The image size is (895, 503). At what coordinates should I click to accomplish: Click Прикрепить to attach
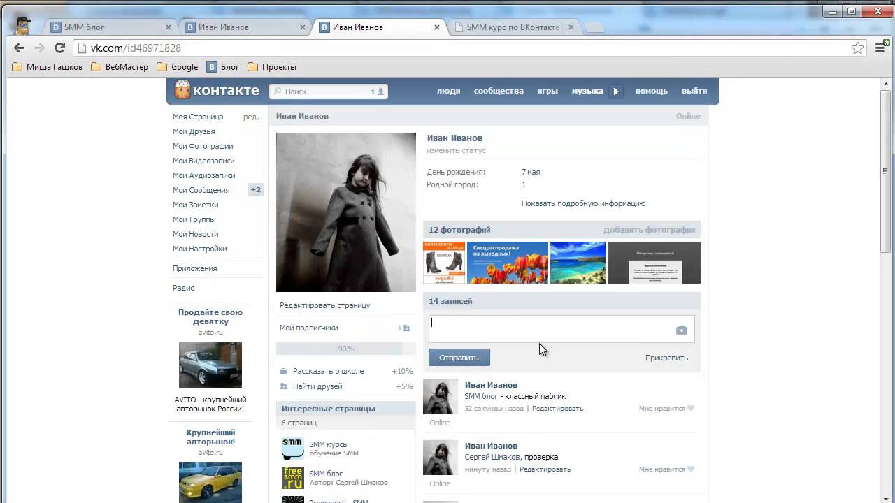tap(666, 358)
